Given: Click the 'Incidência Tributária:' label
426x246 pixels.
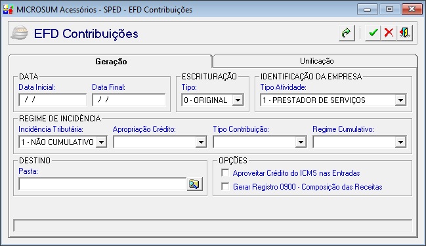Looking at the screenshot, I should coord(51,129).
